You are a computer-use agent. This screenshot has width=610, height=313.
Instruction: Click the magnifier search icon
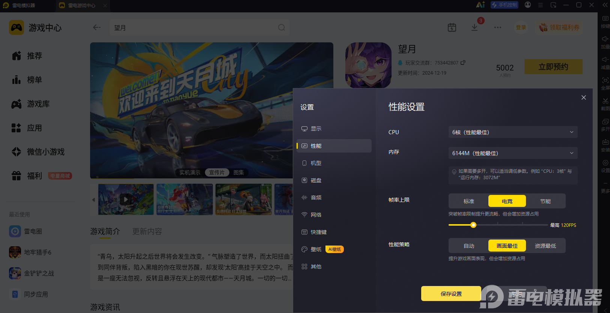[x=282, y=27]
